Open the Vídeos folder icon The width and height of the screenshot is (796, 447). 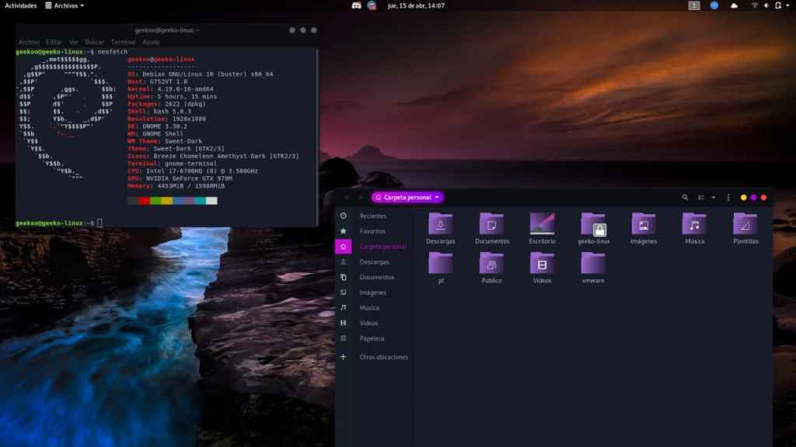click(x=542, y=264)
